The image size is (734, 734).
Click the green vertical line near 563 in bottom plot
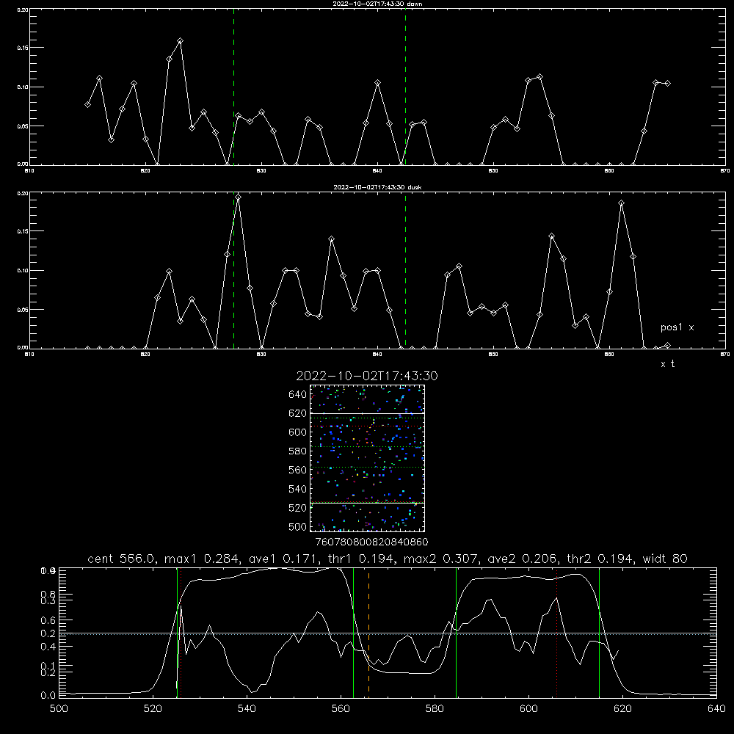coord(354,633)
